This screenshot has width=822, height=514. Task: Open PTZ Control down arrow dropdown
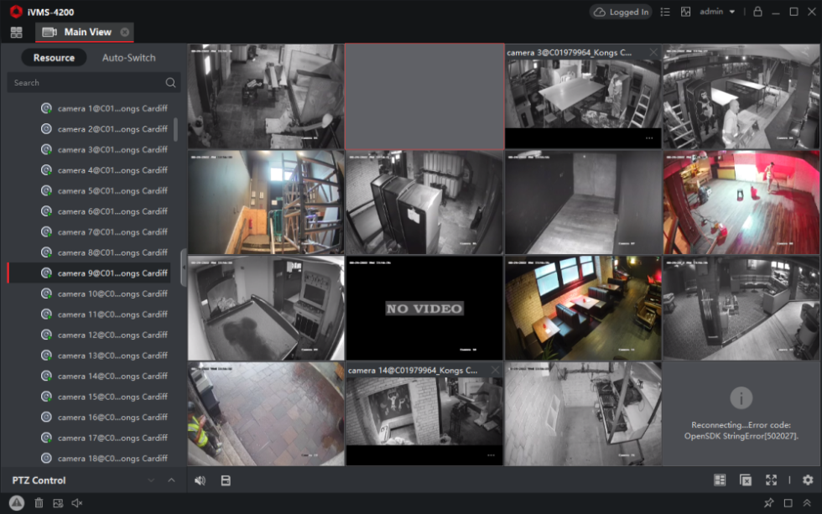[151, 480]
